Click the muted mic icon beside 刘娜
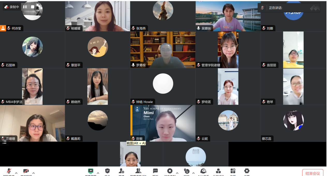 pyautogui.click(x=264, y=28)
